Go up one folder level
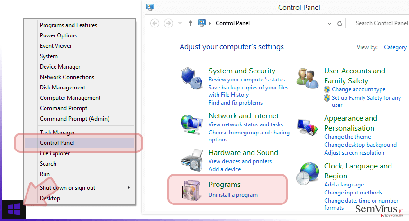This screenshot has width=409, height=221. pyautogui.click(x=191, y=24)
